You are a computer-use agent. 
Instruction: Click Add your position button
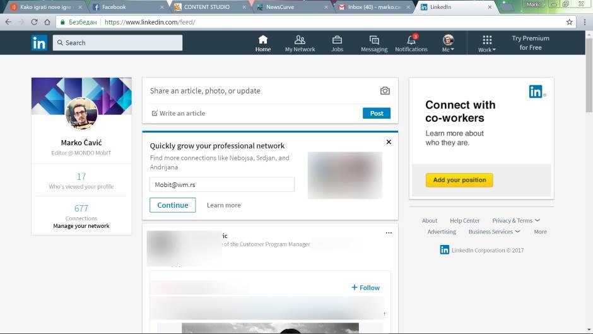click(x=459, y=180)
